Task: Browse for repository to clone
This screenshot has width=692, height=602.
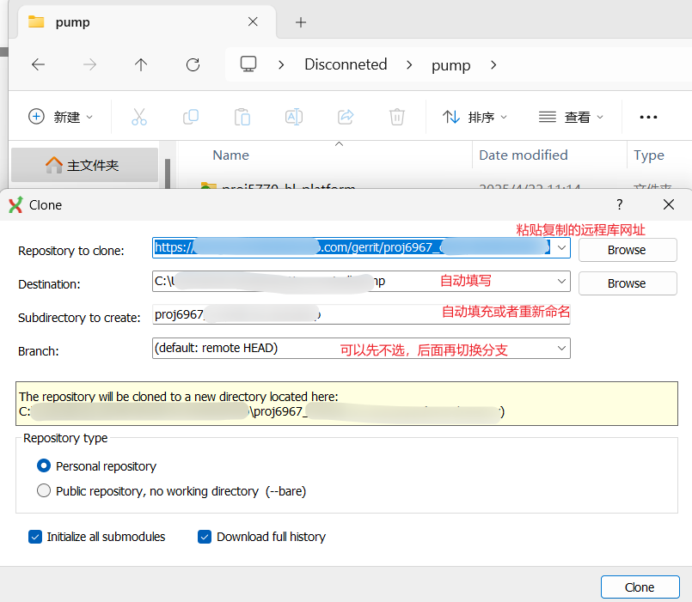Action: tap(628, 250)
